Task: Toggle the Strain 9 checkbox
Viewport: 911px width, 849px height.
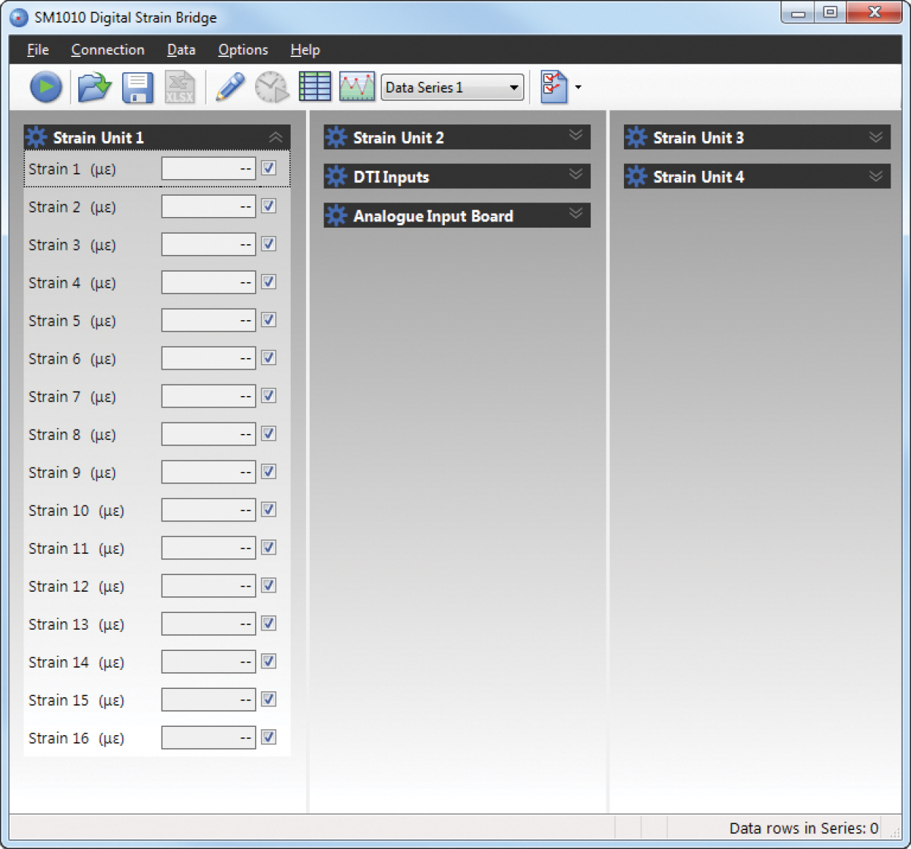Action: point(269,472)
